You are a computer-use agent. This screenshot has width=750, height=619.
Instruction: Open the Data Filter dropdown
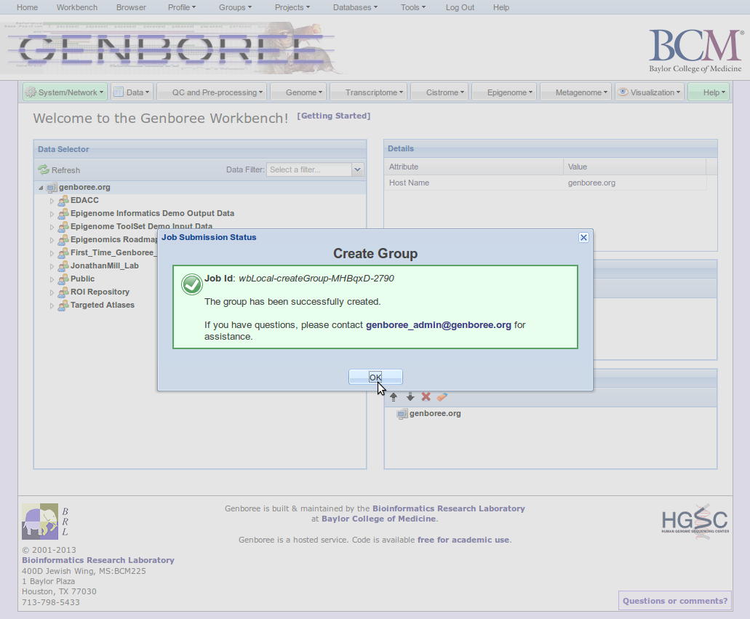point(357,169)
